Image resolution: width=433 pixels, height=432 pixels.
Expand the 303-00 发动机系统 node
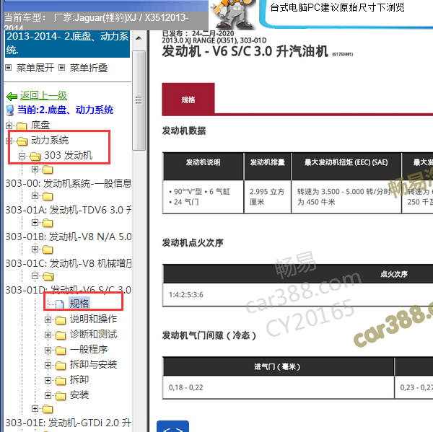coord(35,169)
